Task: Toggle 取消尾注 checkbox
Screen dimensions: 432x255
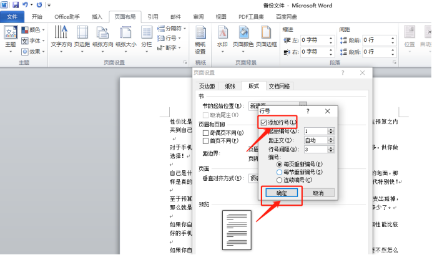Action: click(205, 115)
